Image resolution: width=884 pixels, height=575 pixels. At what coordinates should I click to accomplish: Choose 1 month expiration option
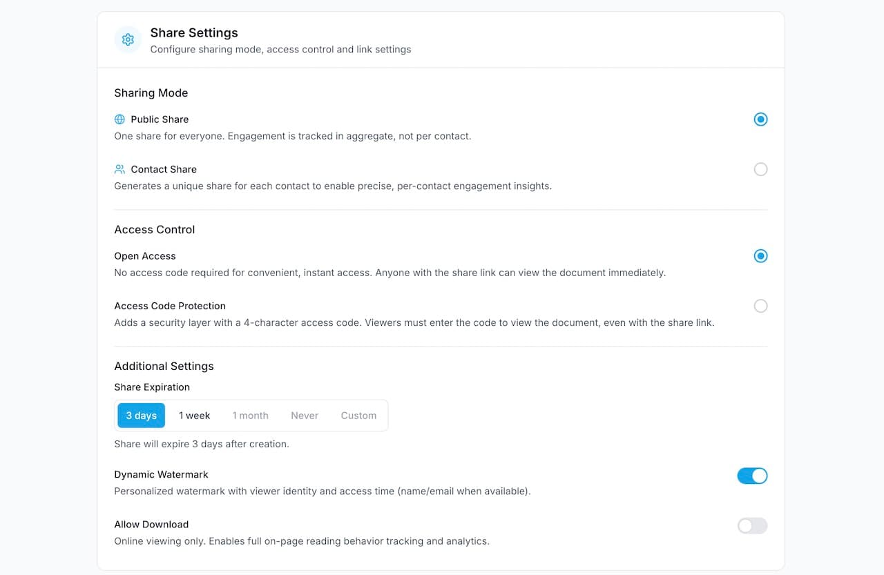click(250, 415)
